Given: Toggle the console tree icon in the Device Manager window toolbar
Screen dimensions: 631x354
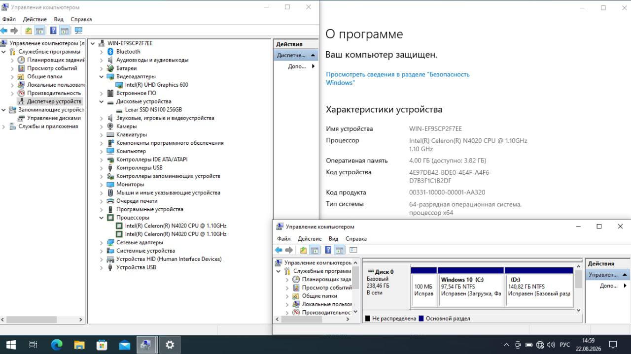Looking at the screenshot, I should tap(39, 31).
